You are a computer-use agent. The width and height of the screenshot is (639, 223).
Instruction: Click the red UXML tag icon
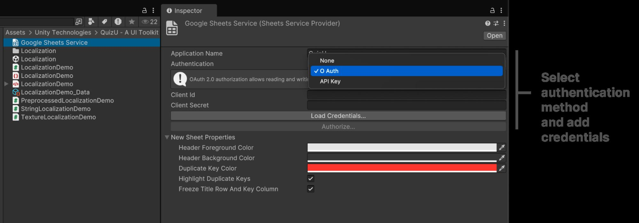15,84
